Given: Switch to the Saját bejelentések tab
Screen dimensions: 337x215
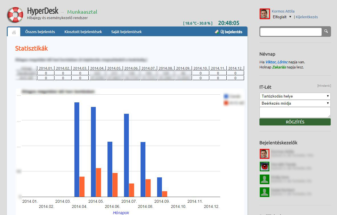Looking at the screenshot, I should click(x=126, y=32).
